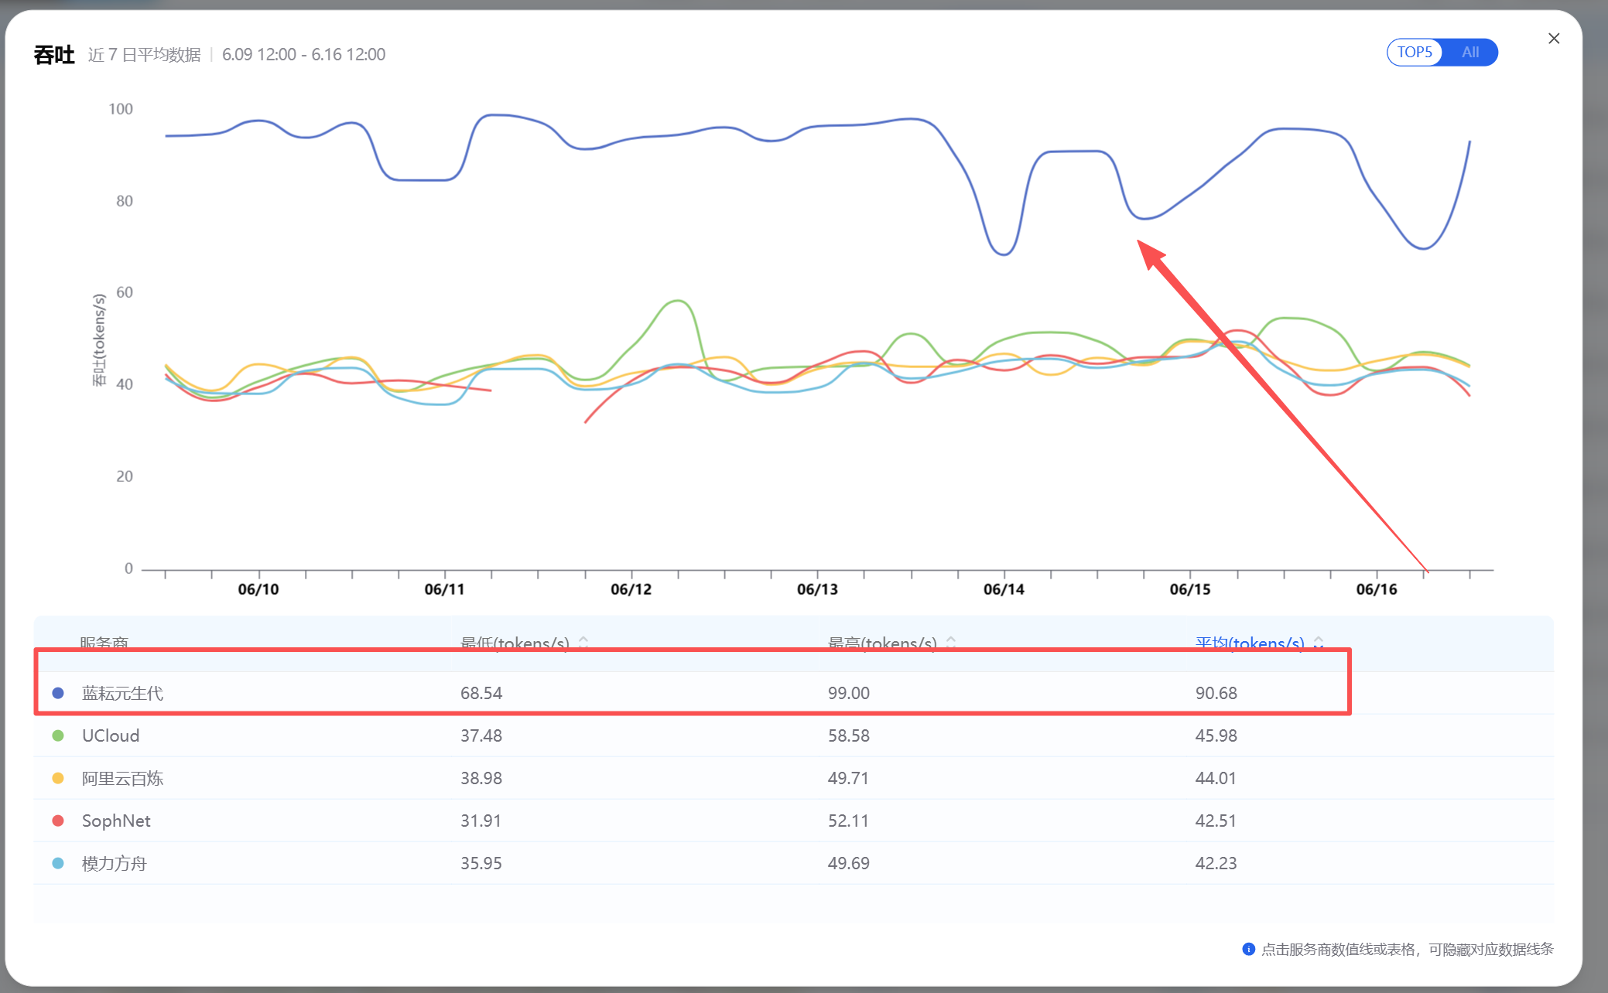Click the 35.95 minimum value
This screenshot has height=993, width=1608.
coord(481,863)
